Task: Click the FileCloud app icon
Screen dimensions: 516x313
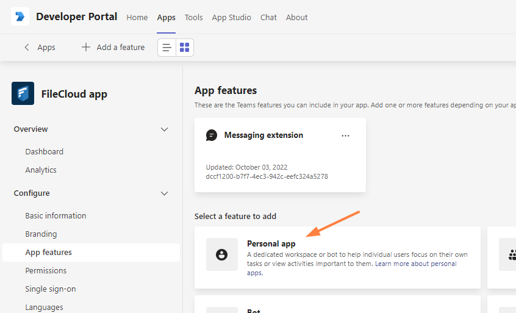Action: [23, 94]
